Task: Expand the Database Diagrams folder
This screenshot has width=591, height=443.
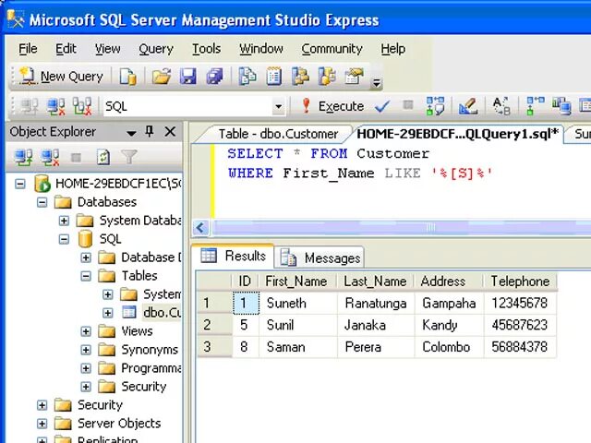Action: (x=86, y=257)
